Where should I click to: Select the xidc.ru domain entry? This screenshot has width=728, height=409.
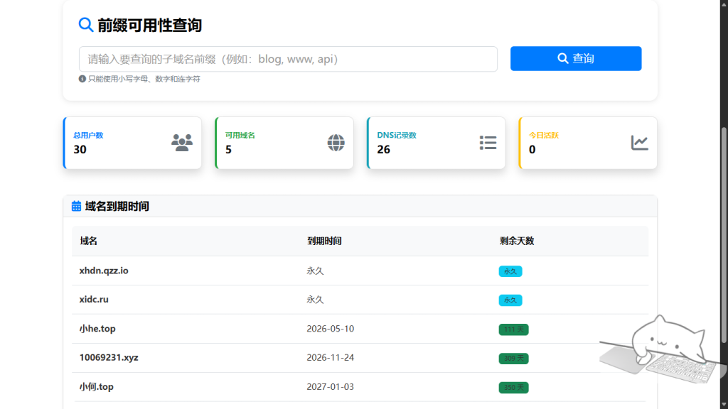point(94,300)
